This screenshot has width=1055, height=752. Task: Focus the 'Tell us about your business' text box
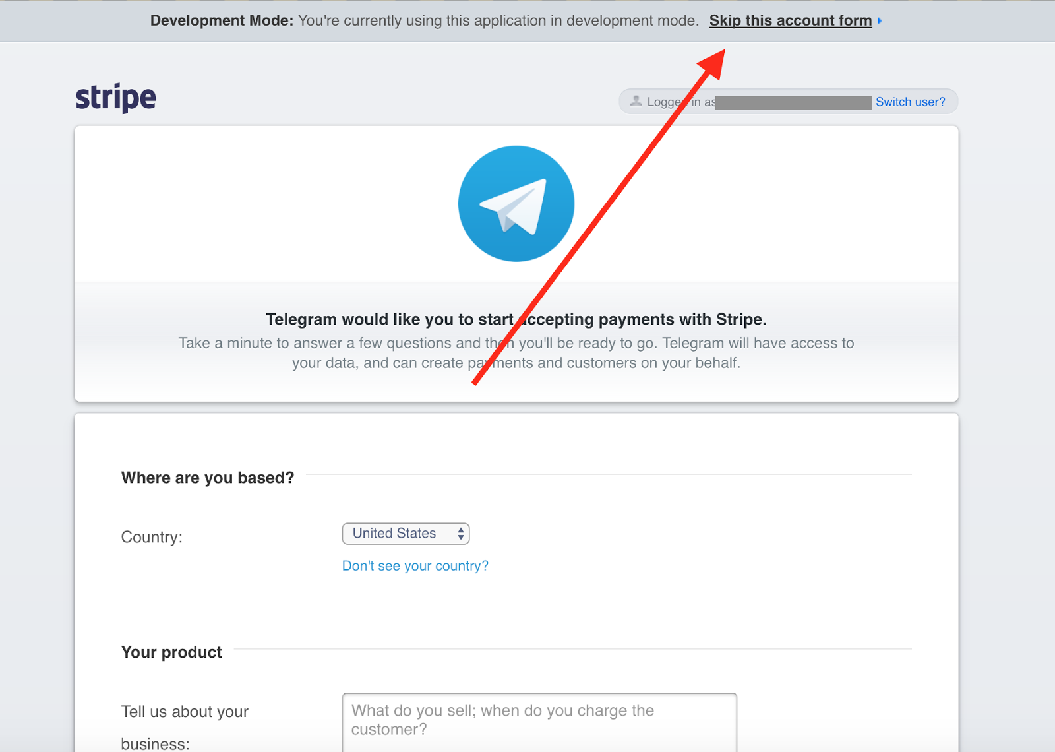pyautogui.click(x=539, y=722)
